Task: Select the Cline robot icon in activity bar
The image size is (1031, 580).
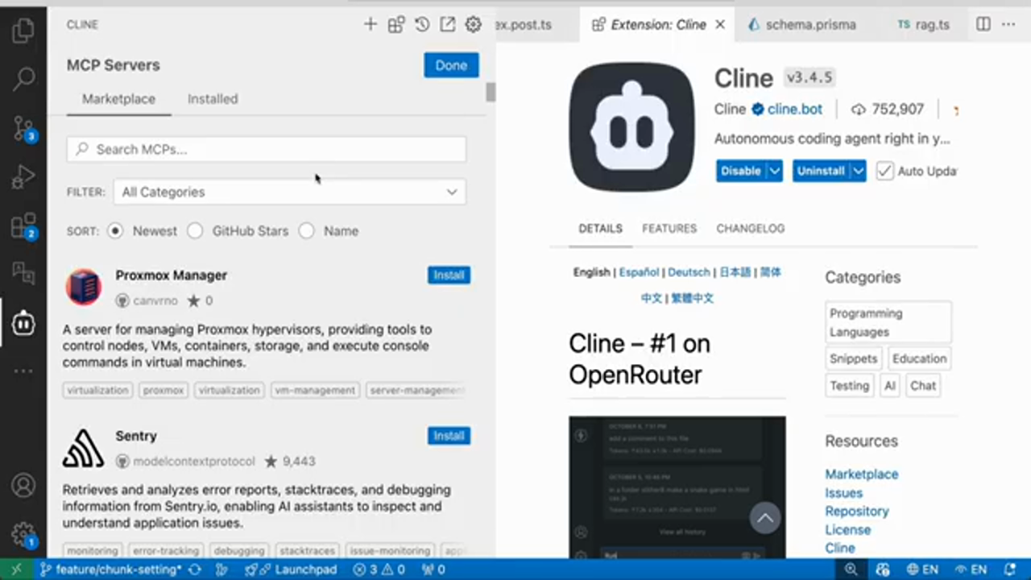Action: click(x=23, y=323)
